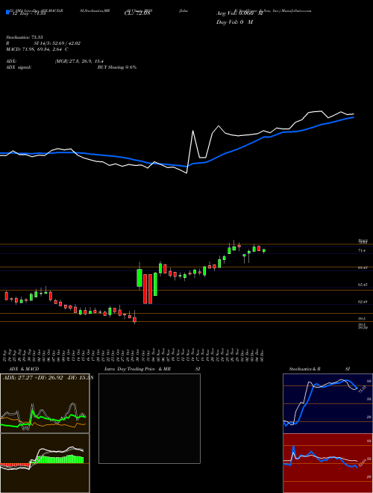The image size is (373, 493).
Task: Open the MACD histogram chart panel
Action: [x=45, y=463]
